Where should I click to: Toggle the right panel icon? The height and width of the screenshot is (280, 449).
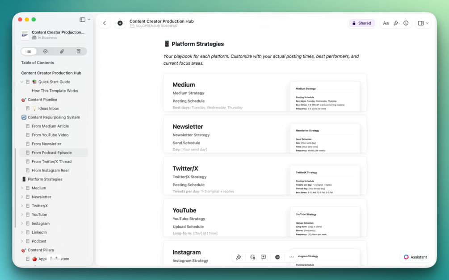421,23
